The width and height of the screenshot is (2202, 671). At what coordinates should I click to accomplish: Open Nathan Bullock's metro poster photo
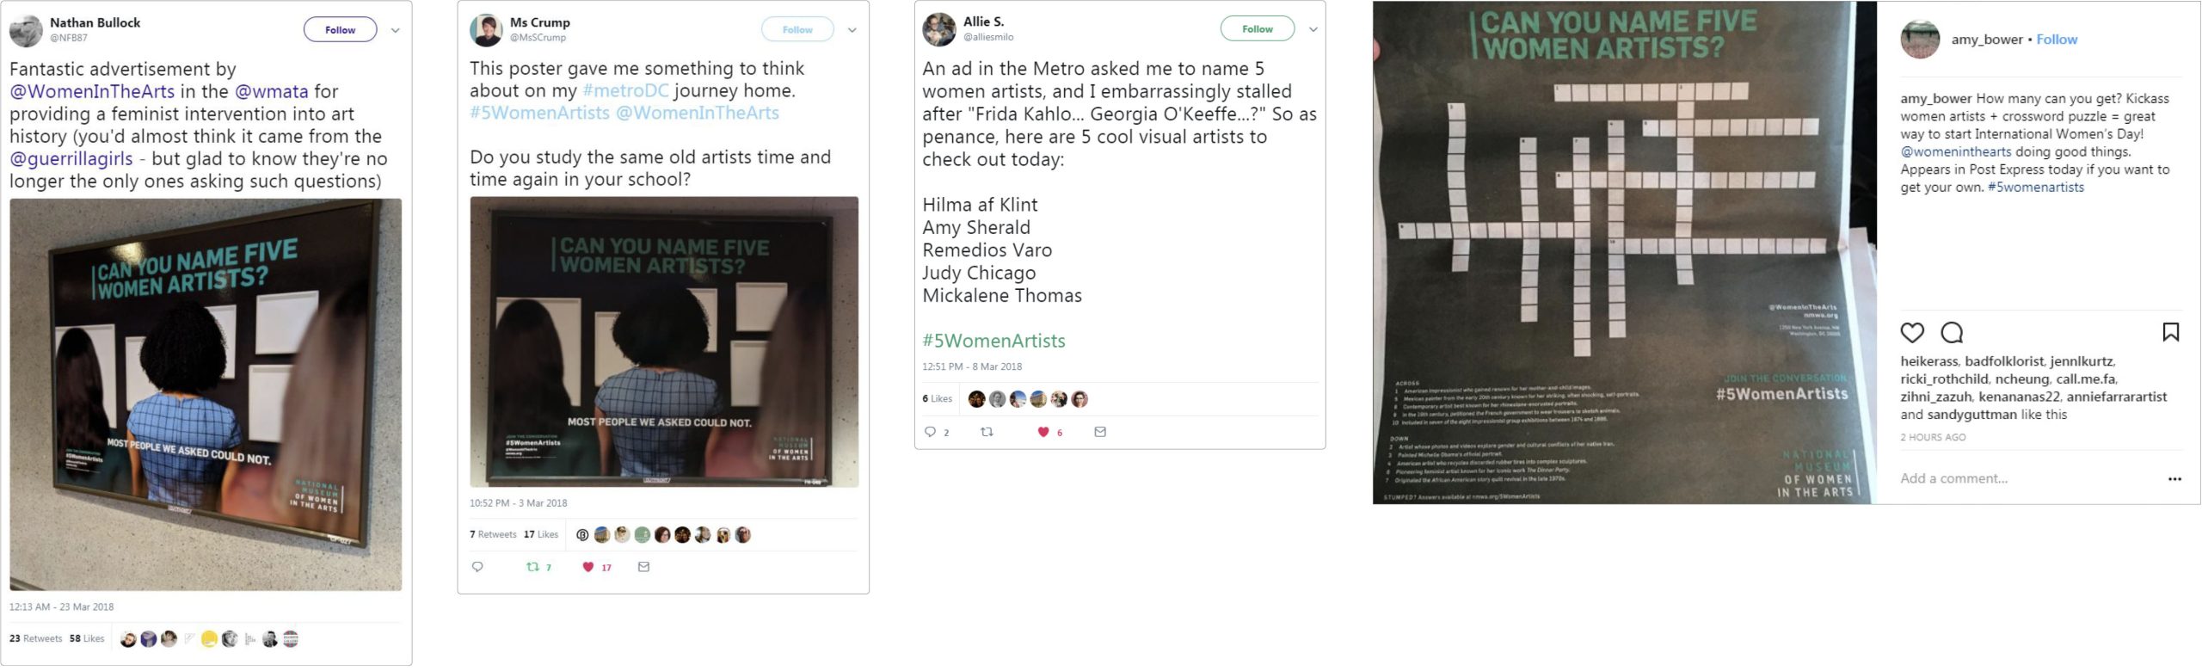(206, 395)
